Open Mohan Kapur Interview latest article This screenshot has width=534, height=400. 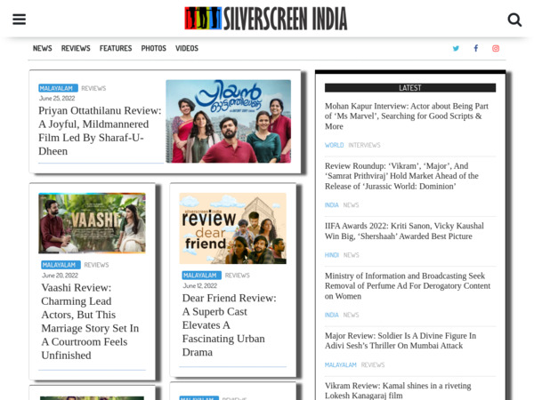(407, 116)
